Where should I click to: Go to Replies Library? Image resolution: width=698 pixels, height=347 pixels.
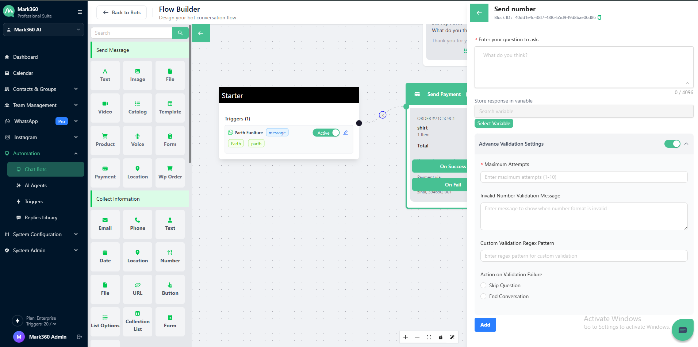(41, 217)
